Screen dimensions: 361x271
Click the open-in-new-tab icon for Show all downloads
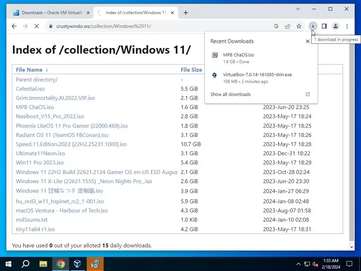pos(307,94)
